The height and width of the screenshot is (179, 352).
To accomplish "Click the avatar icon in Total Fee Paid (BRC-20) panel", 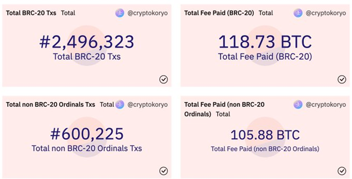I will [298, 13].
